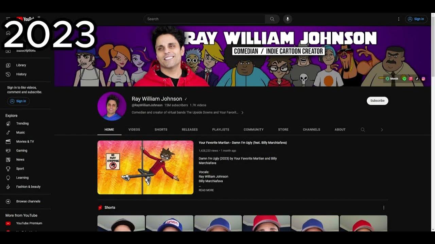
Task: Open the CHANNELS tab
Action: click(x=312, y=129)
